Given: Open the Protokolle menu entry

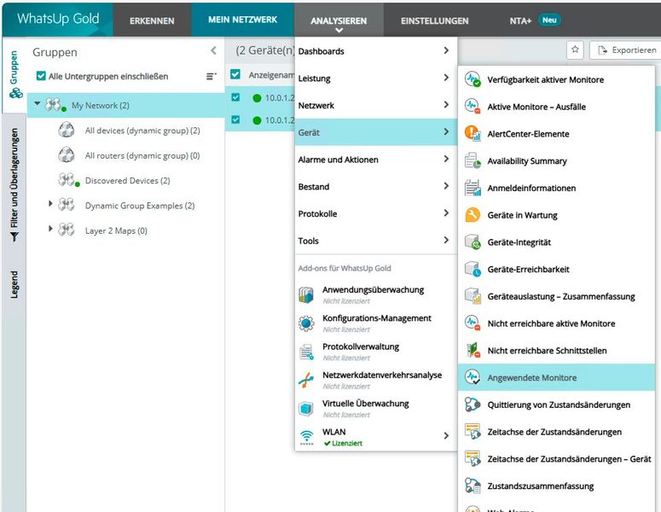Looking at the screenshot, I should click(376, 213).
